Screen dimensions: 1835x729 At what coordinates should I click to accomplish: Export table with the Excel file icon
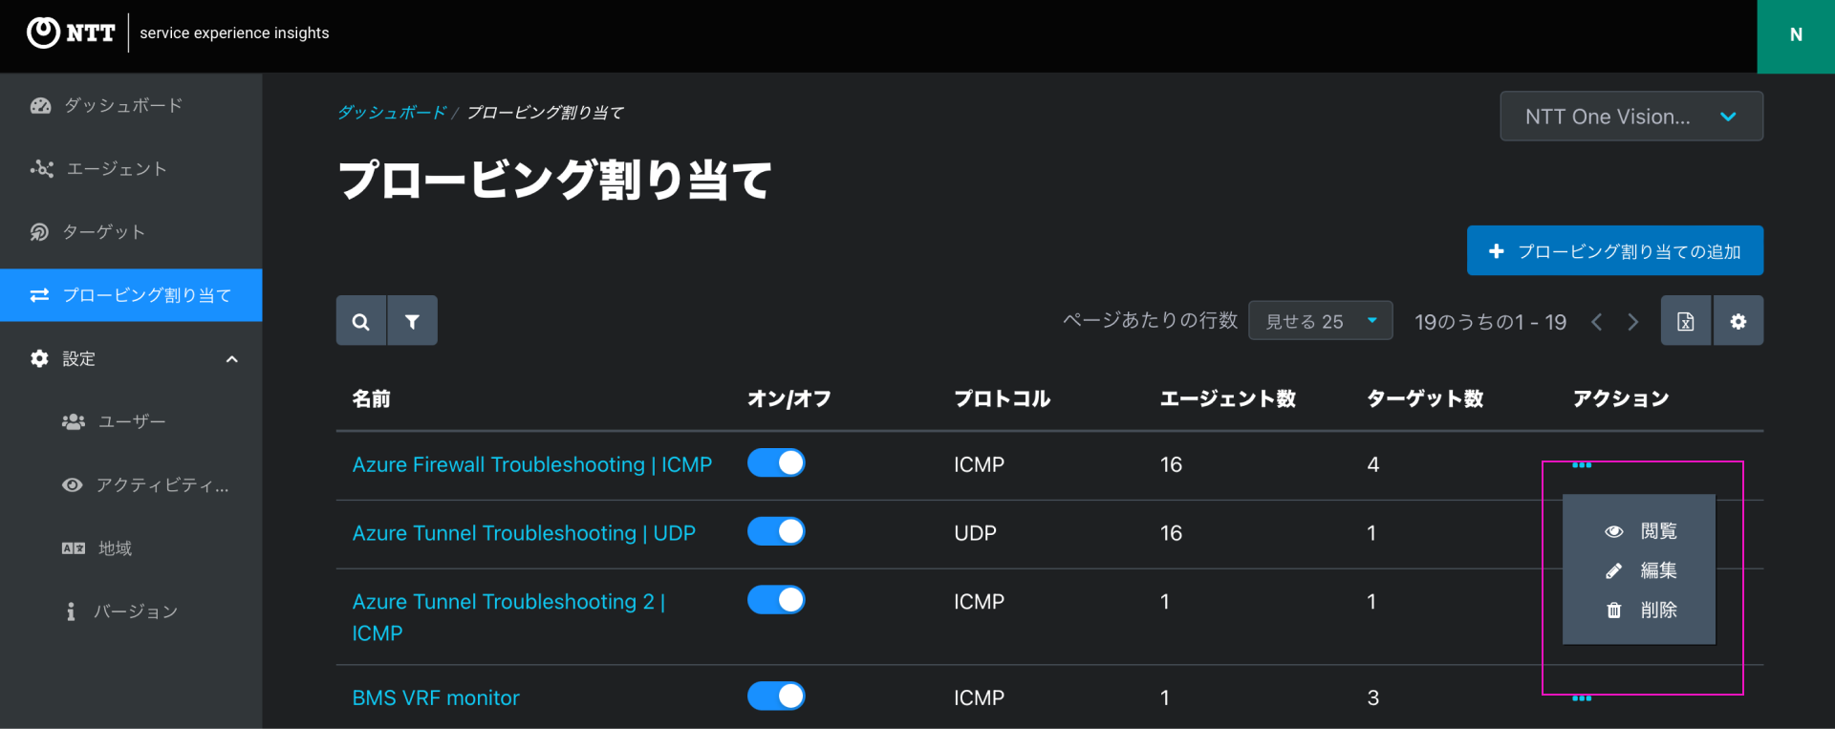click(x=1686, y=321)
